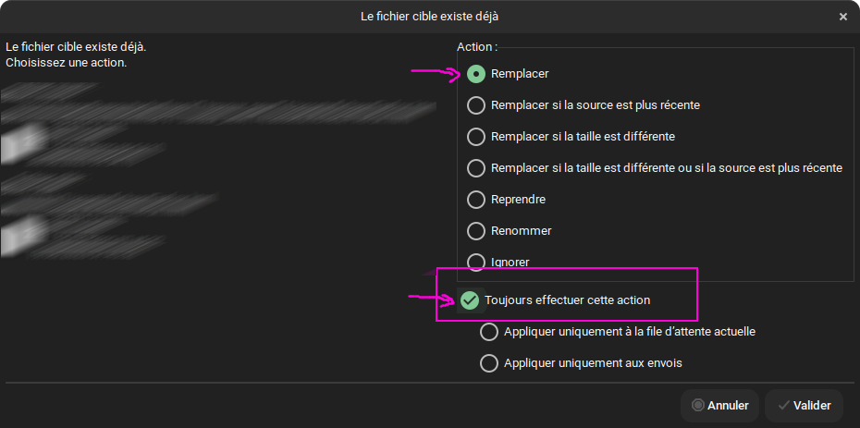Select Remplacer si la taille est différente
This screenshot has height=428, width=860.
(x=476, y=137)
